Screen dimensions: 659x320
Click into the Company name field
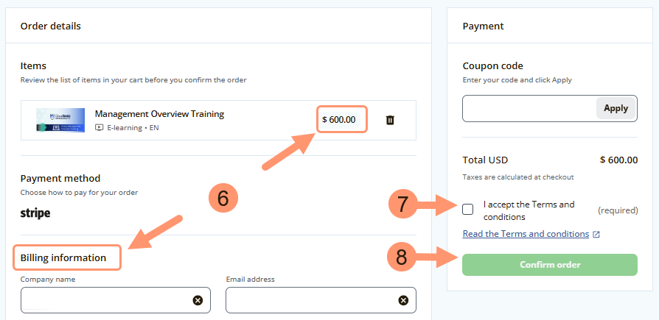[107, 300]
